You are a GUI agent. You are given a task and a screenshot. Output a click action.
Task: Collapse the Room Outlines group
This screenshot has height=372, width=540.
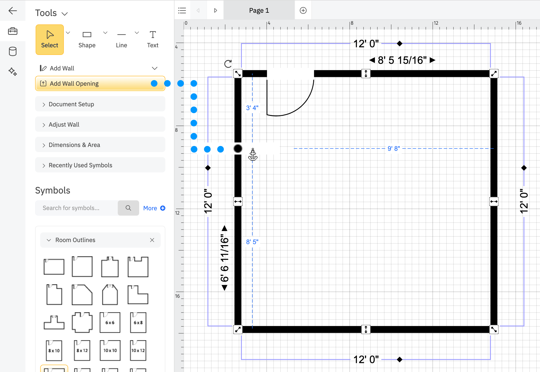click(x=49, y=240)
